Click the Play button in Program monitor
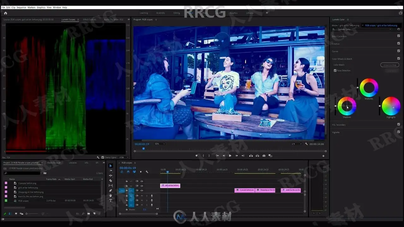 (230, 156)
